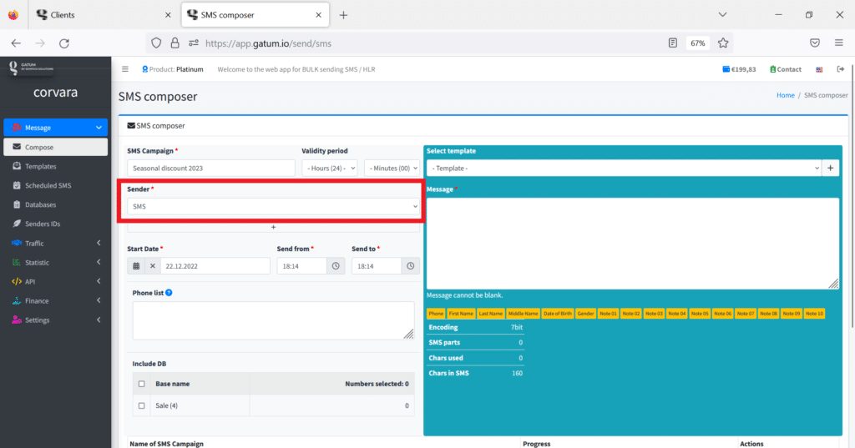Expand the Hours (24) validity dropdown
The height and width of the screenshot is (448, 855).
[x=330, y=168]
